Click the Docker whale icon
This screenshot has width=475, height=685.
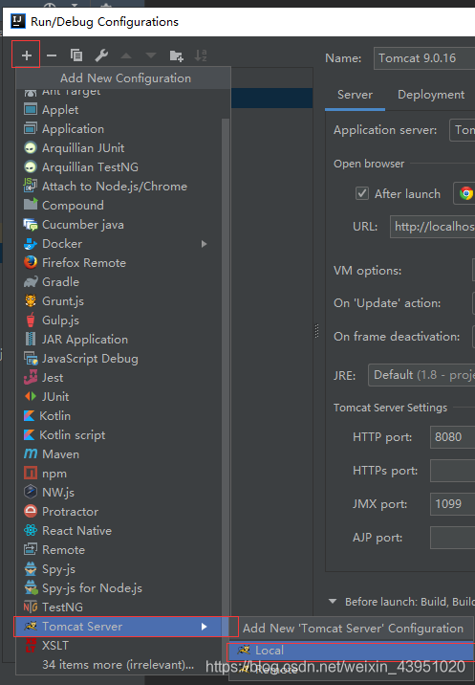point(31,244)
